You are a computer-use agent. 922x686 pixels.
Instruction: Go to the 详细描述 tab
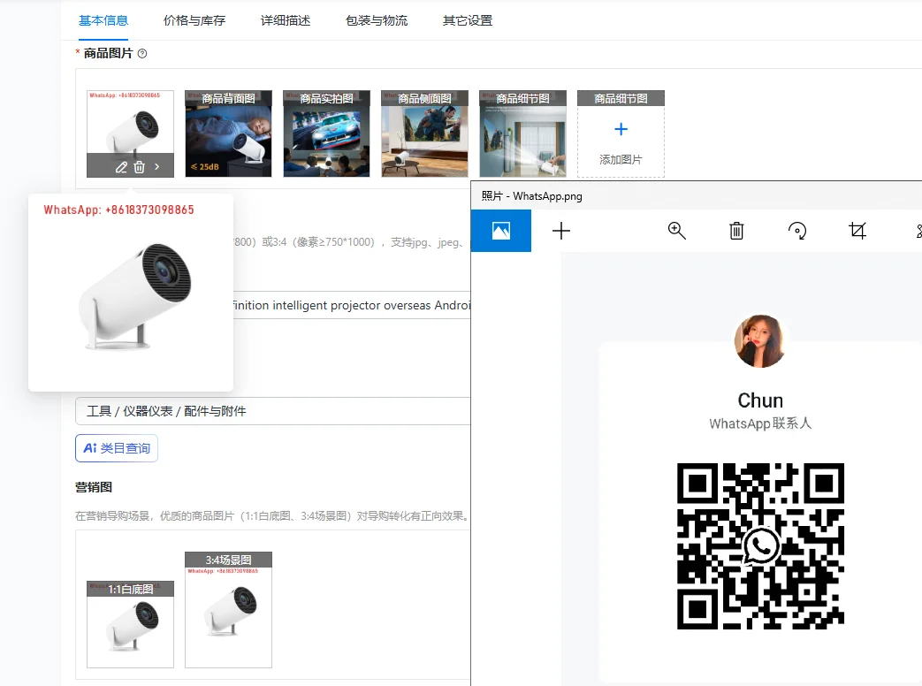click(x=286, y=20)
